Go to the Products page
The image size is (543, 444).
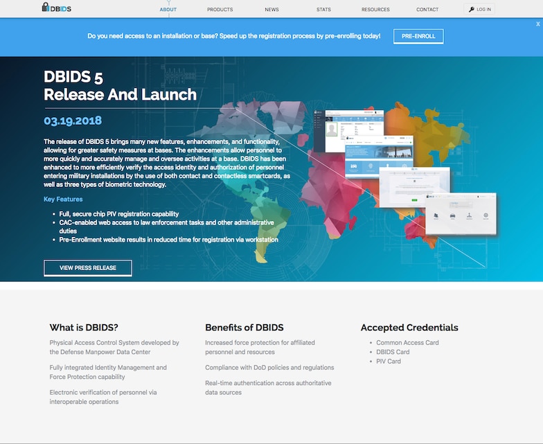pyautogui.click(x=220, y=10)
